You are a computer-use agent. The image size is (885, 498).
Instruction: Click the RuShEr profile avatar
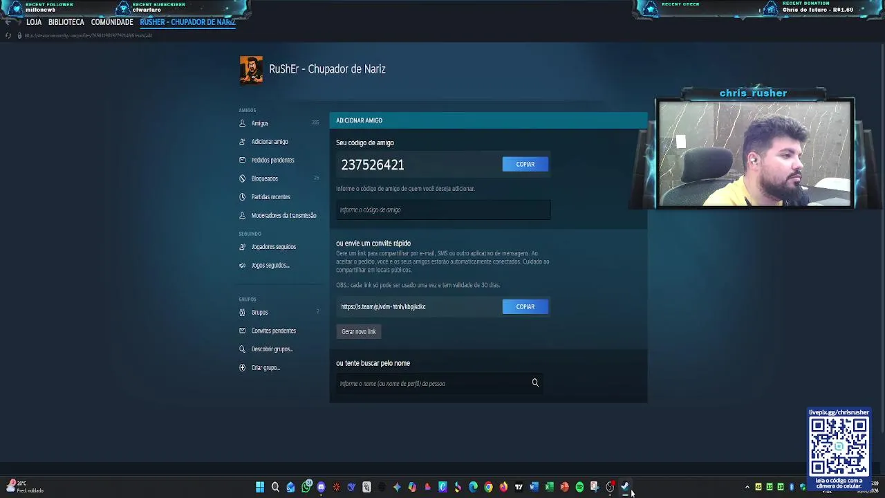point(251,69)
